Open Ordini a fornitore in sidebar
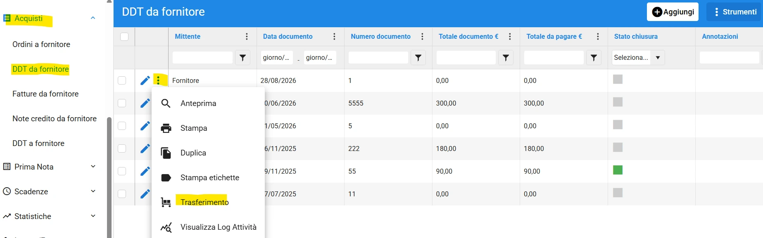This screenshot has width=763, height=238. (x=41, y=45)
